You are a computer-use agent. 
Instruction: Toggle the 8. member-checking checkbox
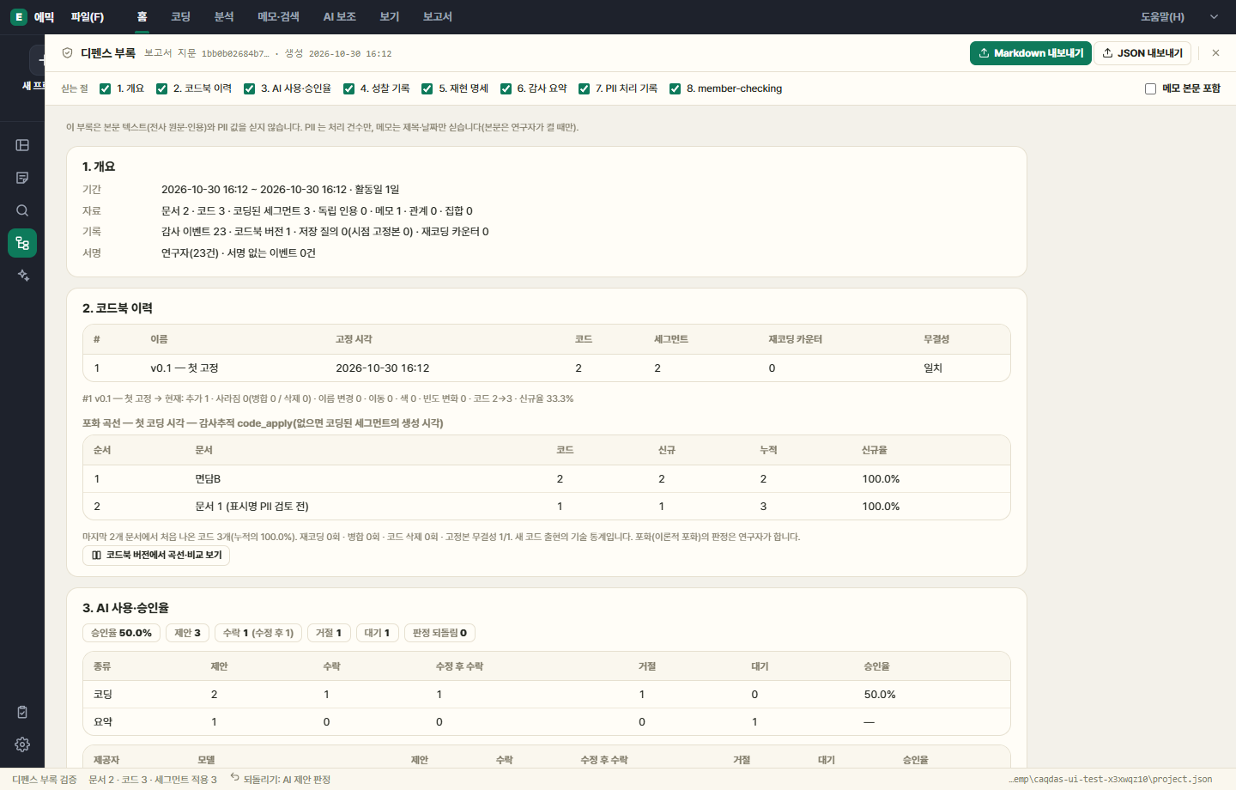pyautogui.click(x=675, y=88)
